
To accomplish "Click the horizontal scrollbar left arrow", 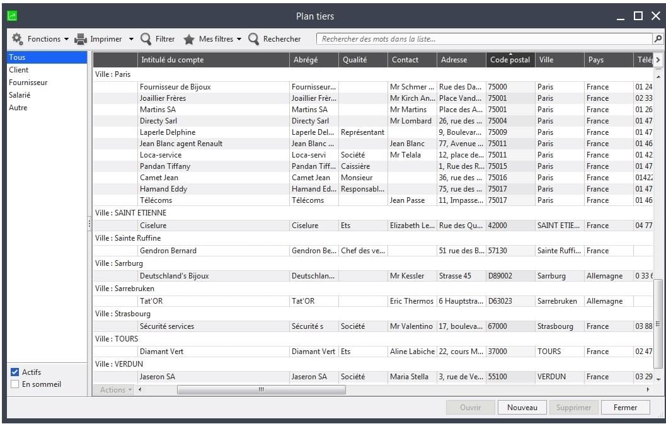I will coord(140,389).
